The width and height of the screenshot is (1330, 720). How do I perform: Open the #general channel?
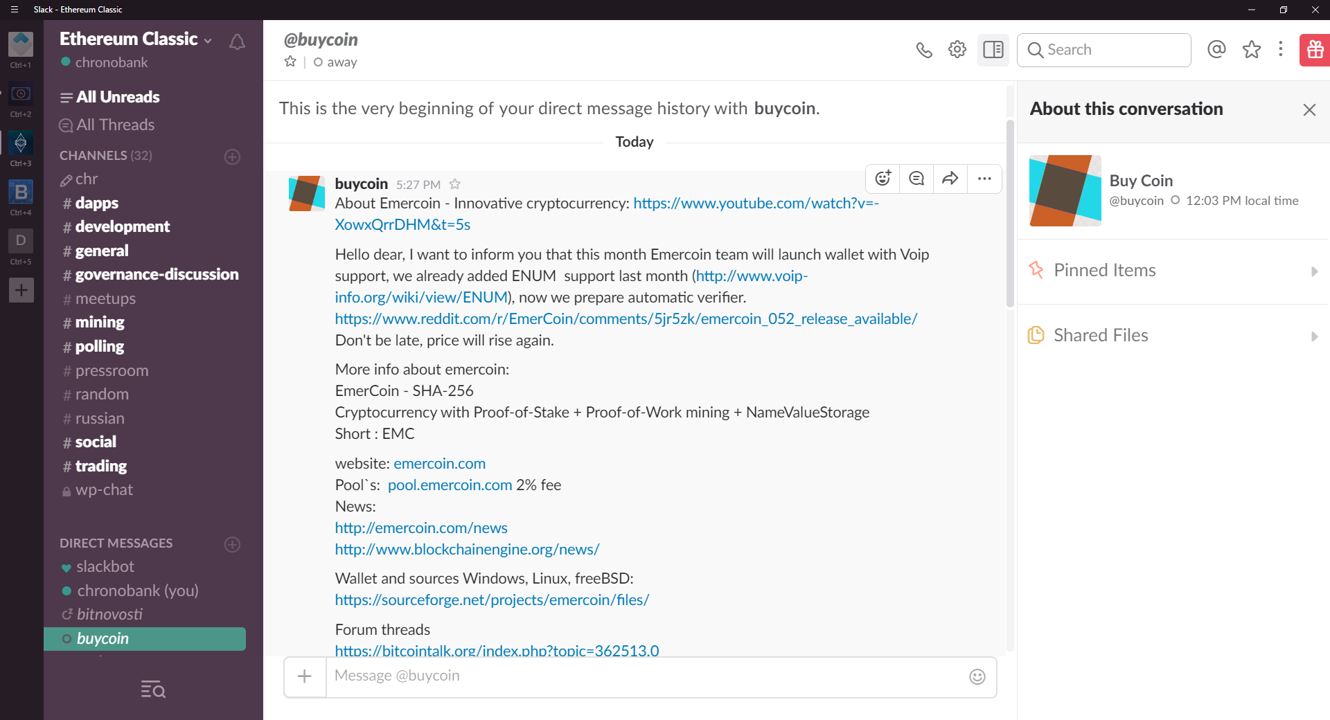click(102, 251)
